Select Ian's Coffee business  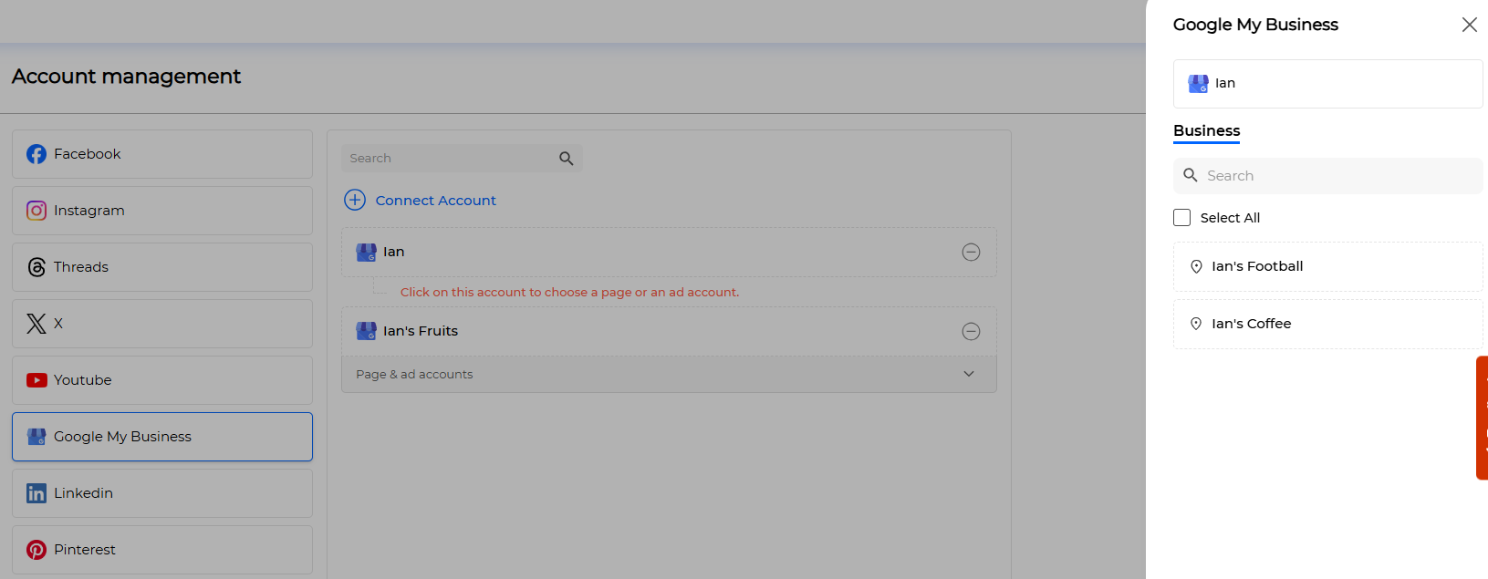1327,324
